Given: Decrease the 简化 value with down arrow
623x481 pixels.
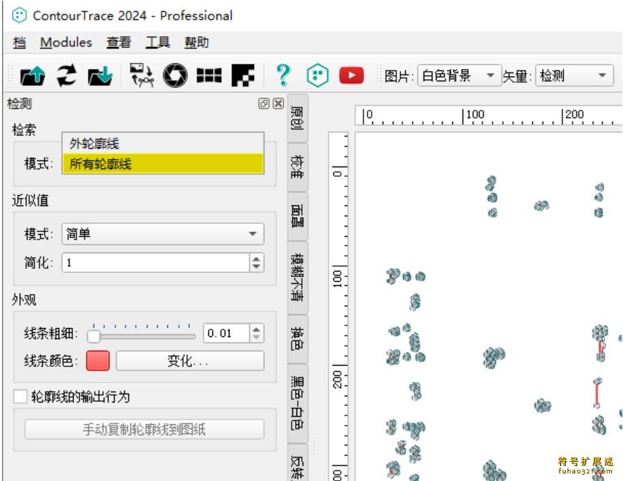Looking at the screenshot, I should click(x=257, y=267).
